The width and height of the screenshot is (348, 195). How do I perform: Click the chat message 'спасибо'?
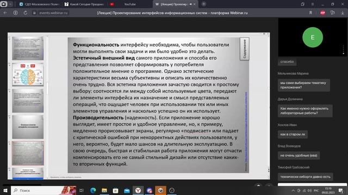point(287,62)
